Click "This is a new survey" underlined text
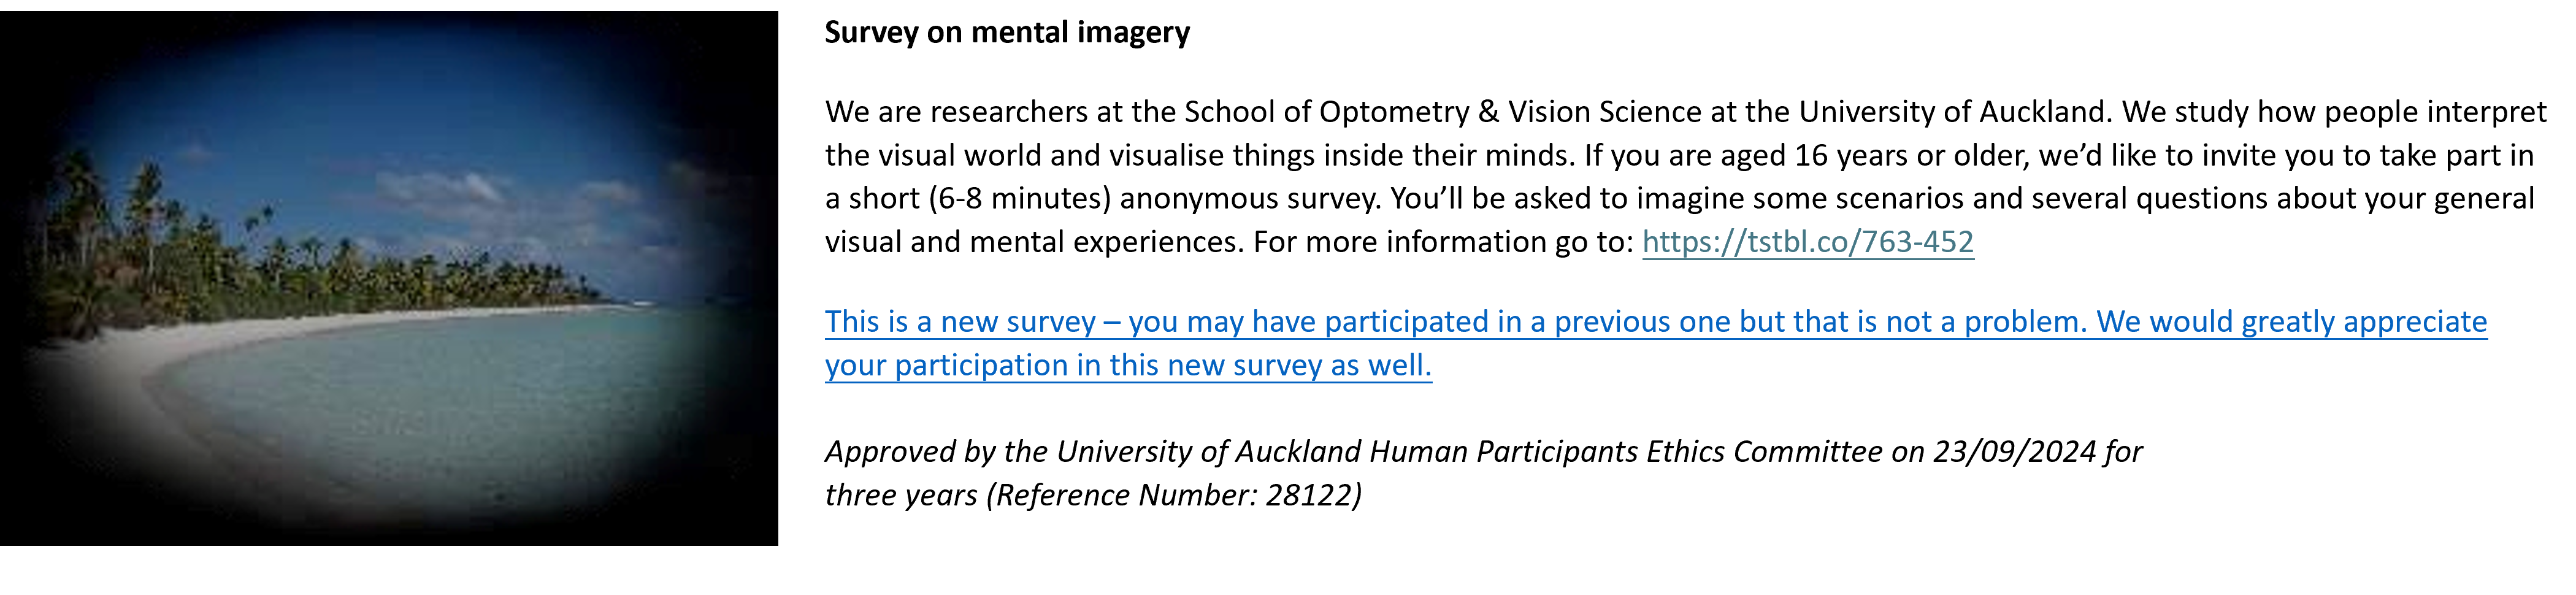 pyautogui.click(x=960, y=322)
